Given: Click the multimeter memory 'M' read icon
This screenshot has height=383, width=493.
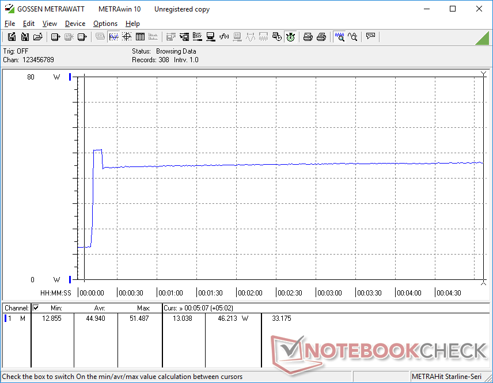Looking at the screenshot, I should tap(82, 37).
